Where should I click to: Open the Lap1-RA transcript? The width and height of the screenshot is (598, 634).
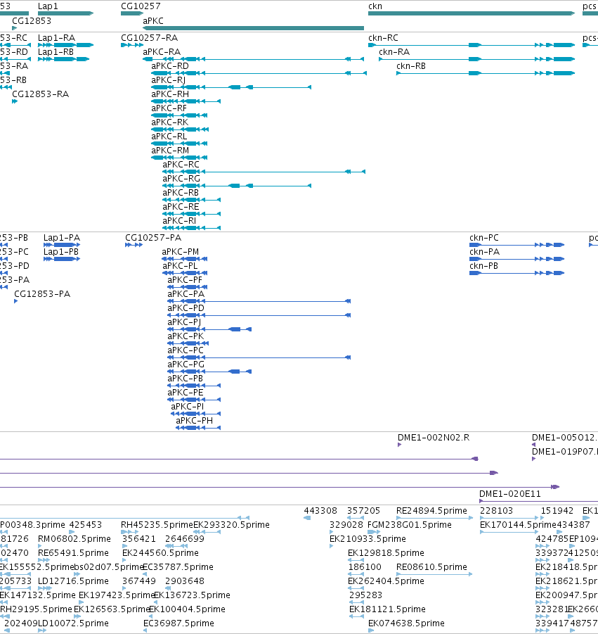56,38
